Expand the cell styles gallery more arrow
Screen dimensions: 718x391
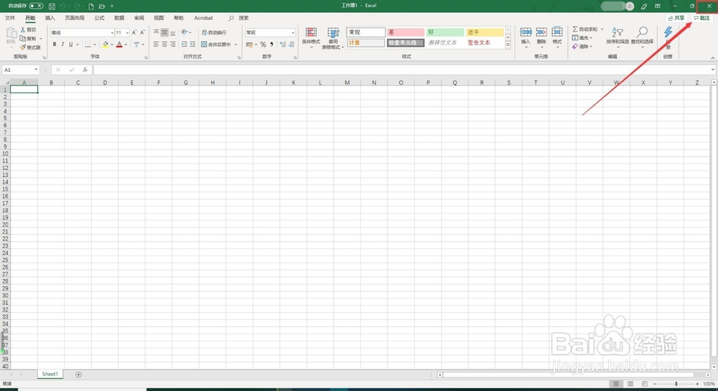pos(508,44)
